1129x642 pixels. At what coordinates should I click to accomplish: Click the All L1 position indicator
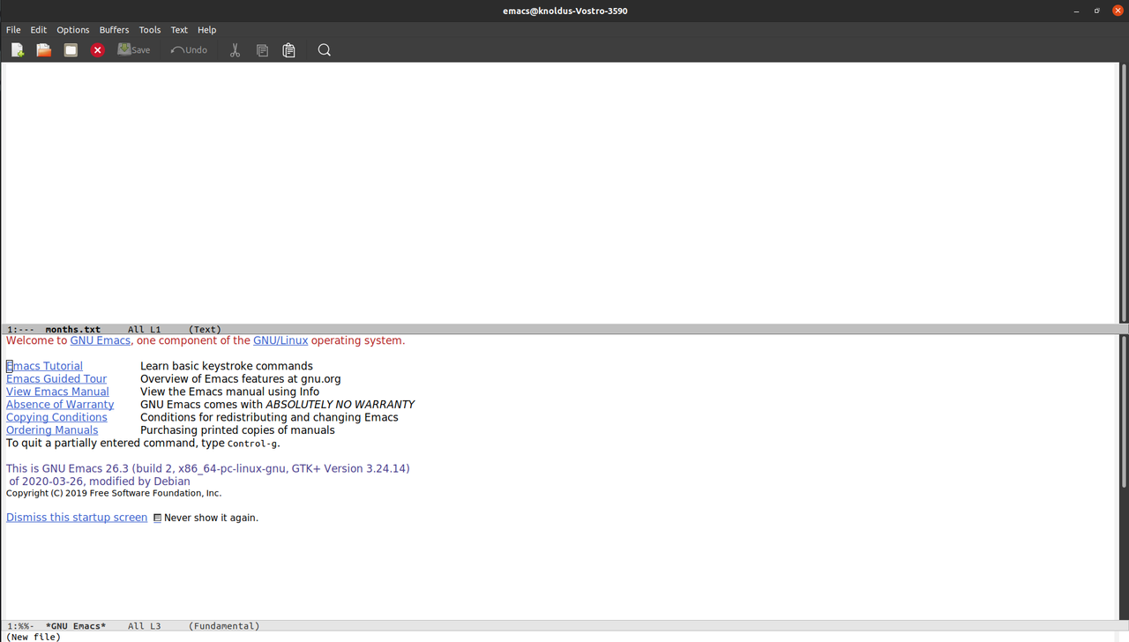tap(145, 330)
